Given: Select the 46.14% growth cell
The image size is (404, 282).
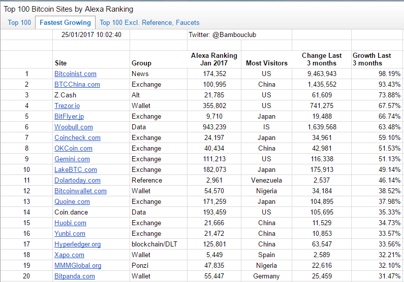Looking at the screenshot, I should click(377, 181).
